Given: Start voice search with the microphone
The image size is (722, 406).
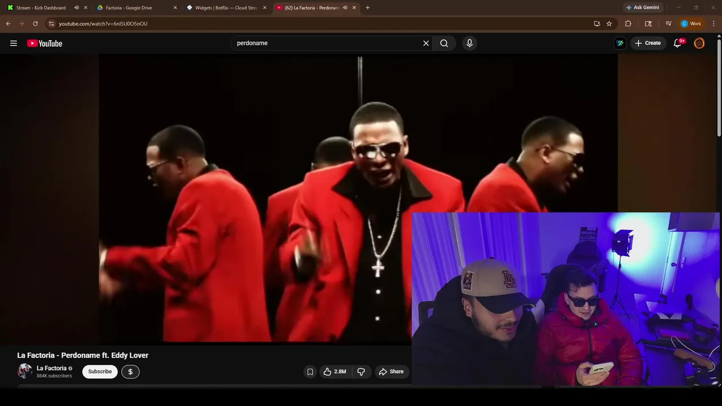Looking at the screenshot, I should point(469,43).
